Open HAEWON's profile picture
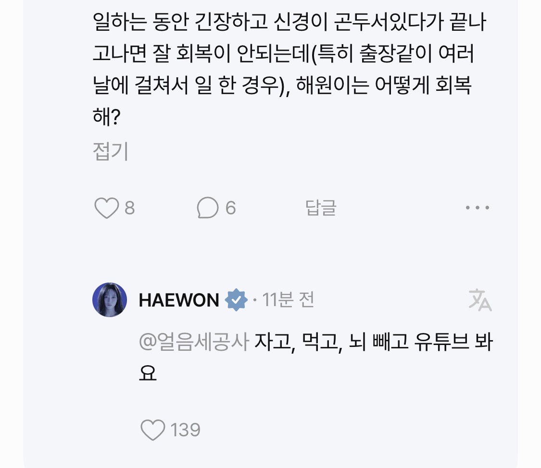Screen dimensions: 541x468 (x=110, y=300)
